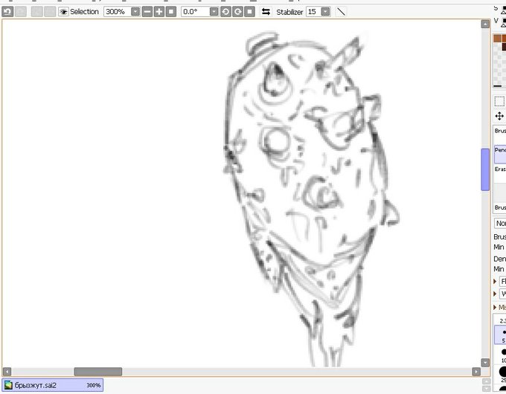This screenshot has width=506, height=394.
Task: Select the brush preset under size 10
Action: click(x=501, y=374)
